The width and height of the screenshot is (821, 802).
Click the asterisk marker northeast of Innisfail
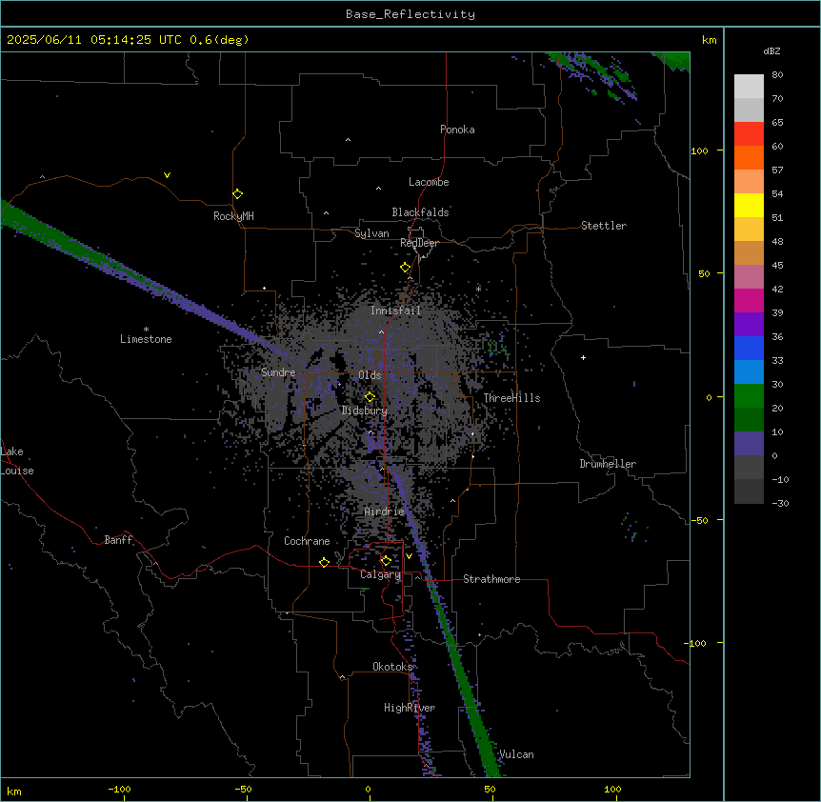478,289
